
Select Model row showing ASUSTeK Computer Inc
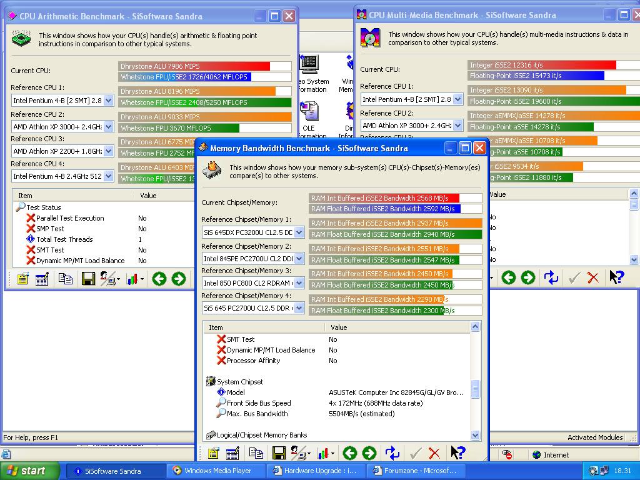click(231, 392)
